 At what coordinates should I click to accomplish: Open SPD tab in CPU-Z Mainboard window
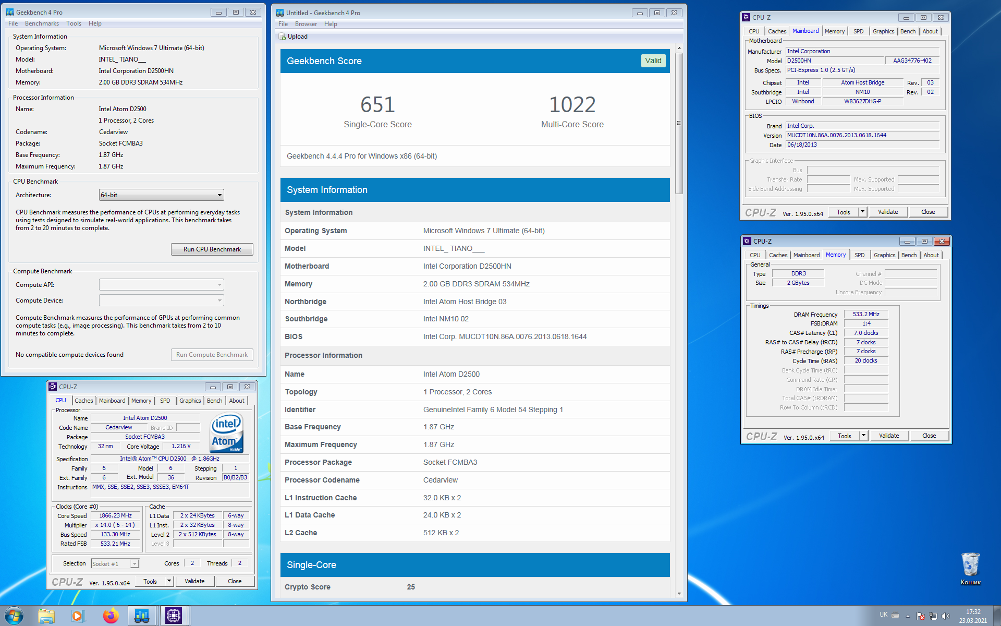[858, 31]
